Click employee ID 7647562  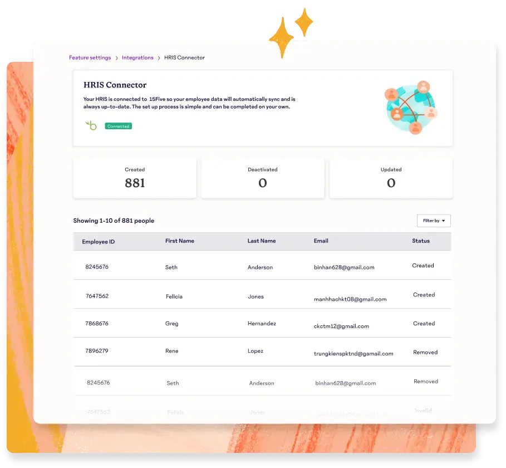97,296
